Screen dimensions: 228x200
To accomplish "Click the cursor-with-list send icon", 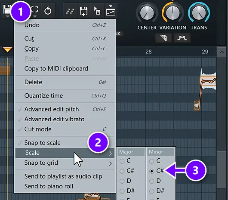I will coord(97,11).
